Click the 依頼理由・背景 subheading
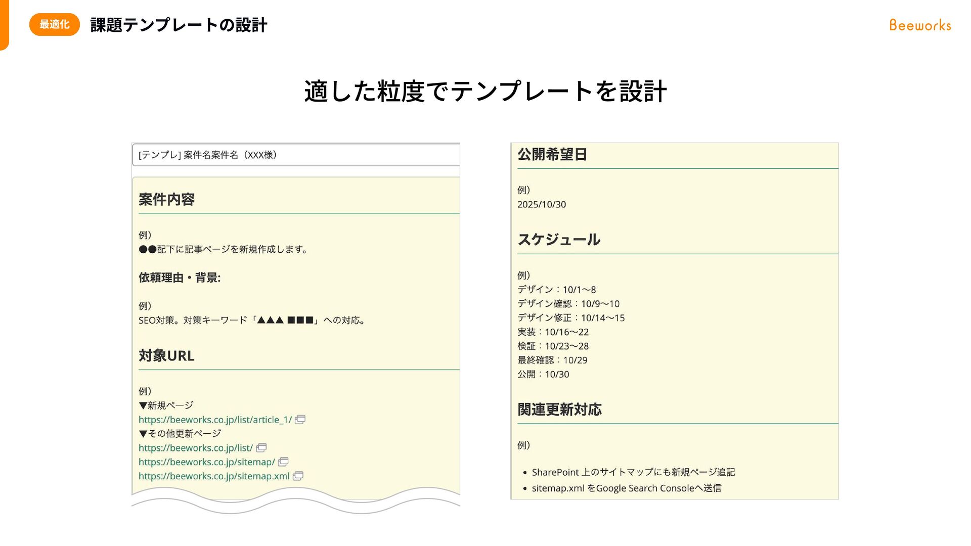The width and height of the screenshot is (971, 546). click(180, 278)
